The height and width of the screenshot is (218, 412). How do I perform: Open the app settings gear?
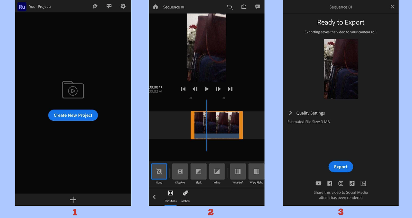[123, 6]
